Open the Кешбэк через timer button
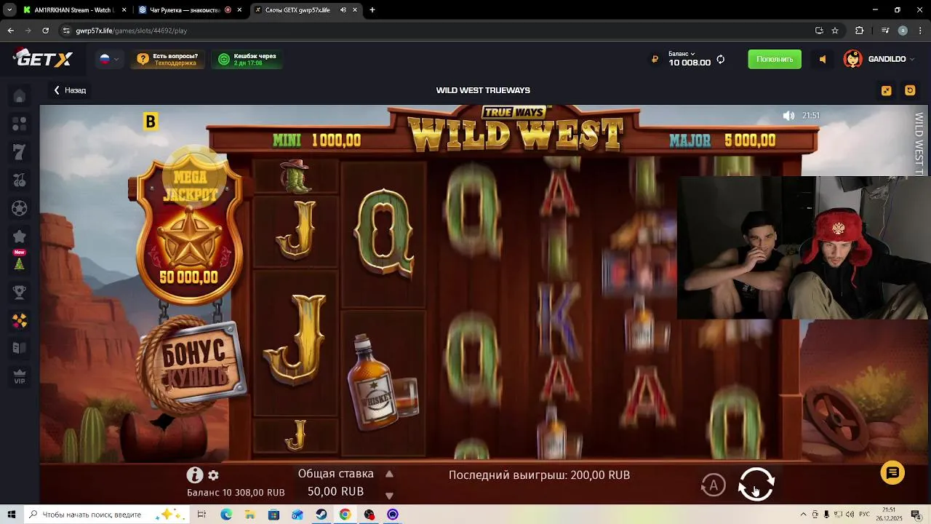 point(247,60)
